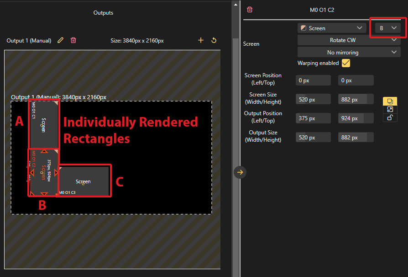Viewport: 408px width, 277px height.
Task: Click the reset arrow icon in outputs header
Action: coord(214,40)
